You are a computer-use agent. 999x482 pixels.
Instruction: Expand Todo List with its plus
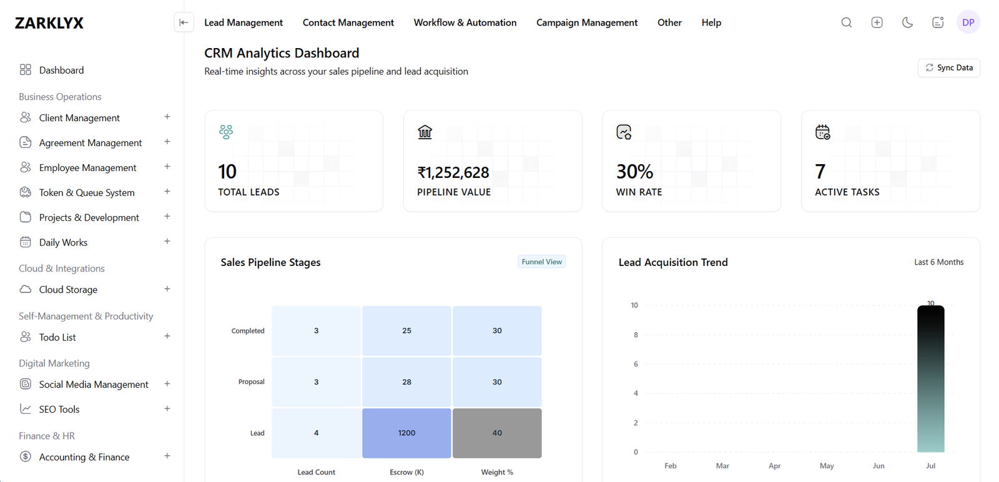click(167, 337)
